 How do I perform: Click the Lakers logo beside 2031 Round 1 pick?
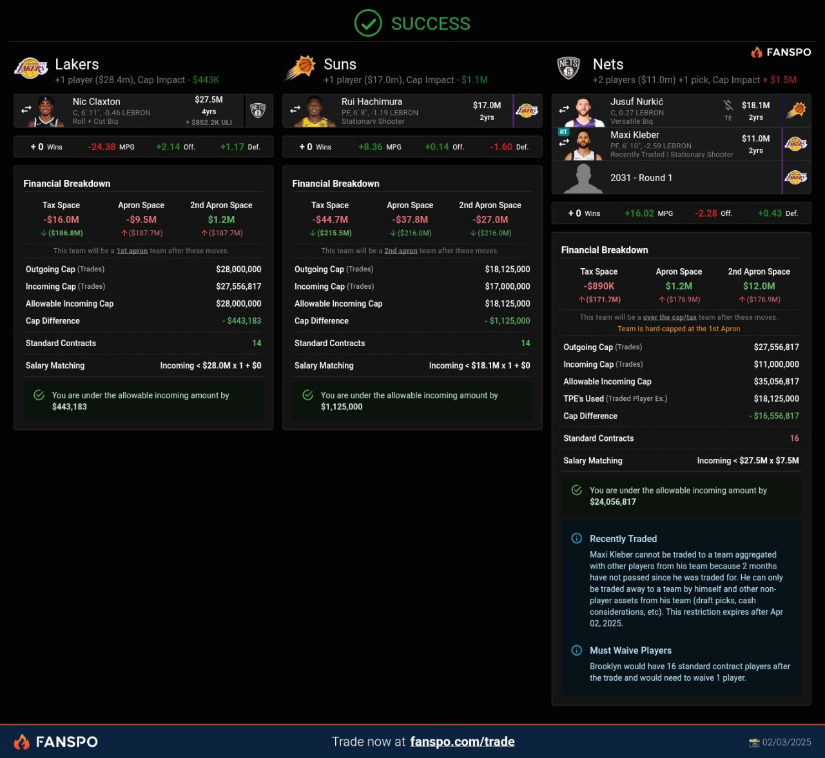coord(796,177)
